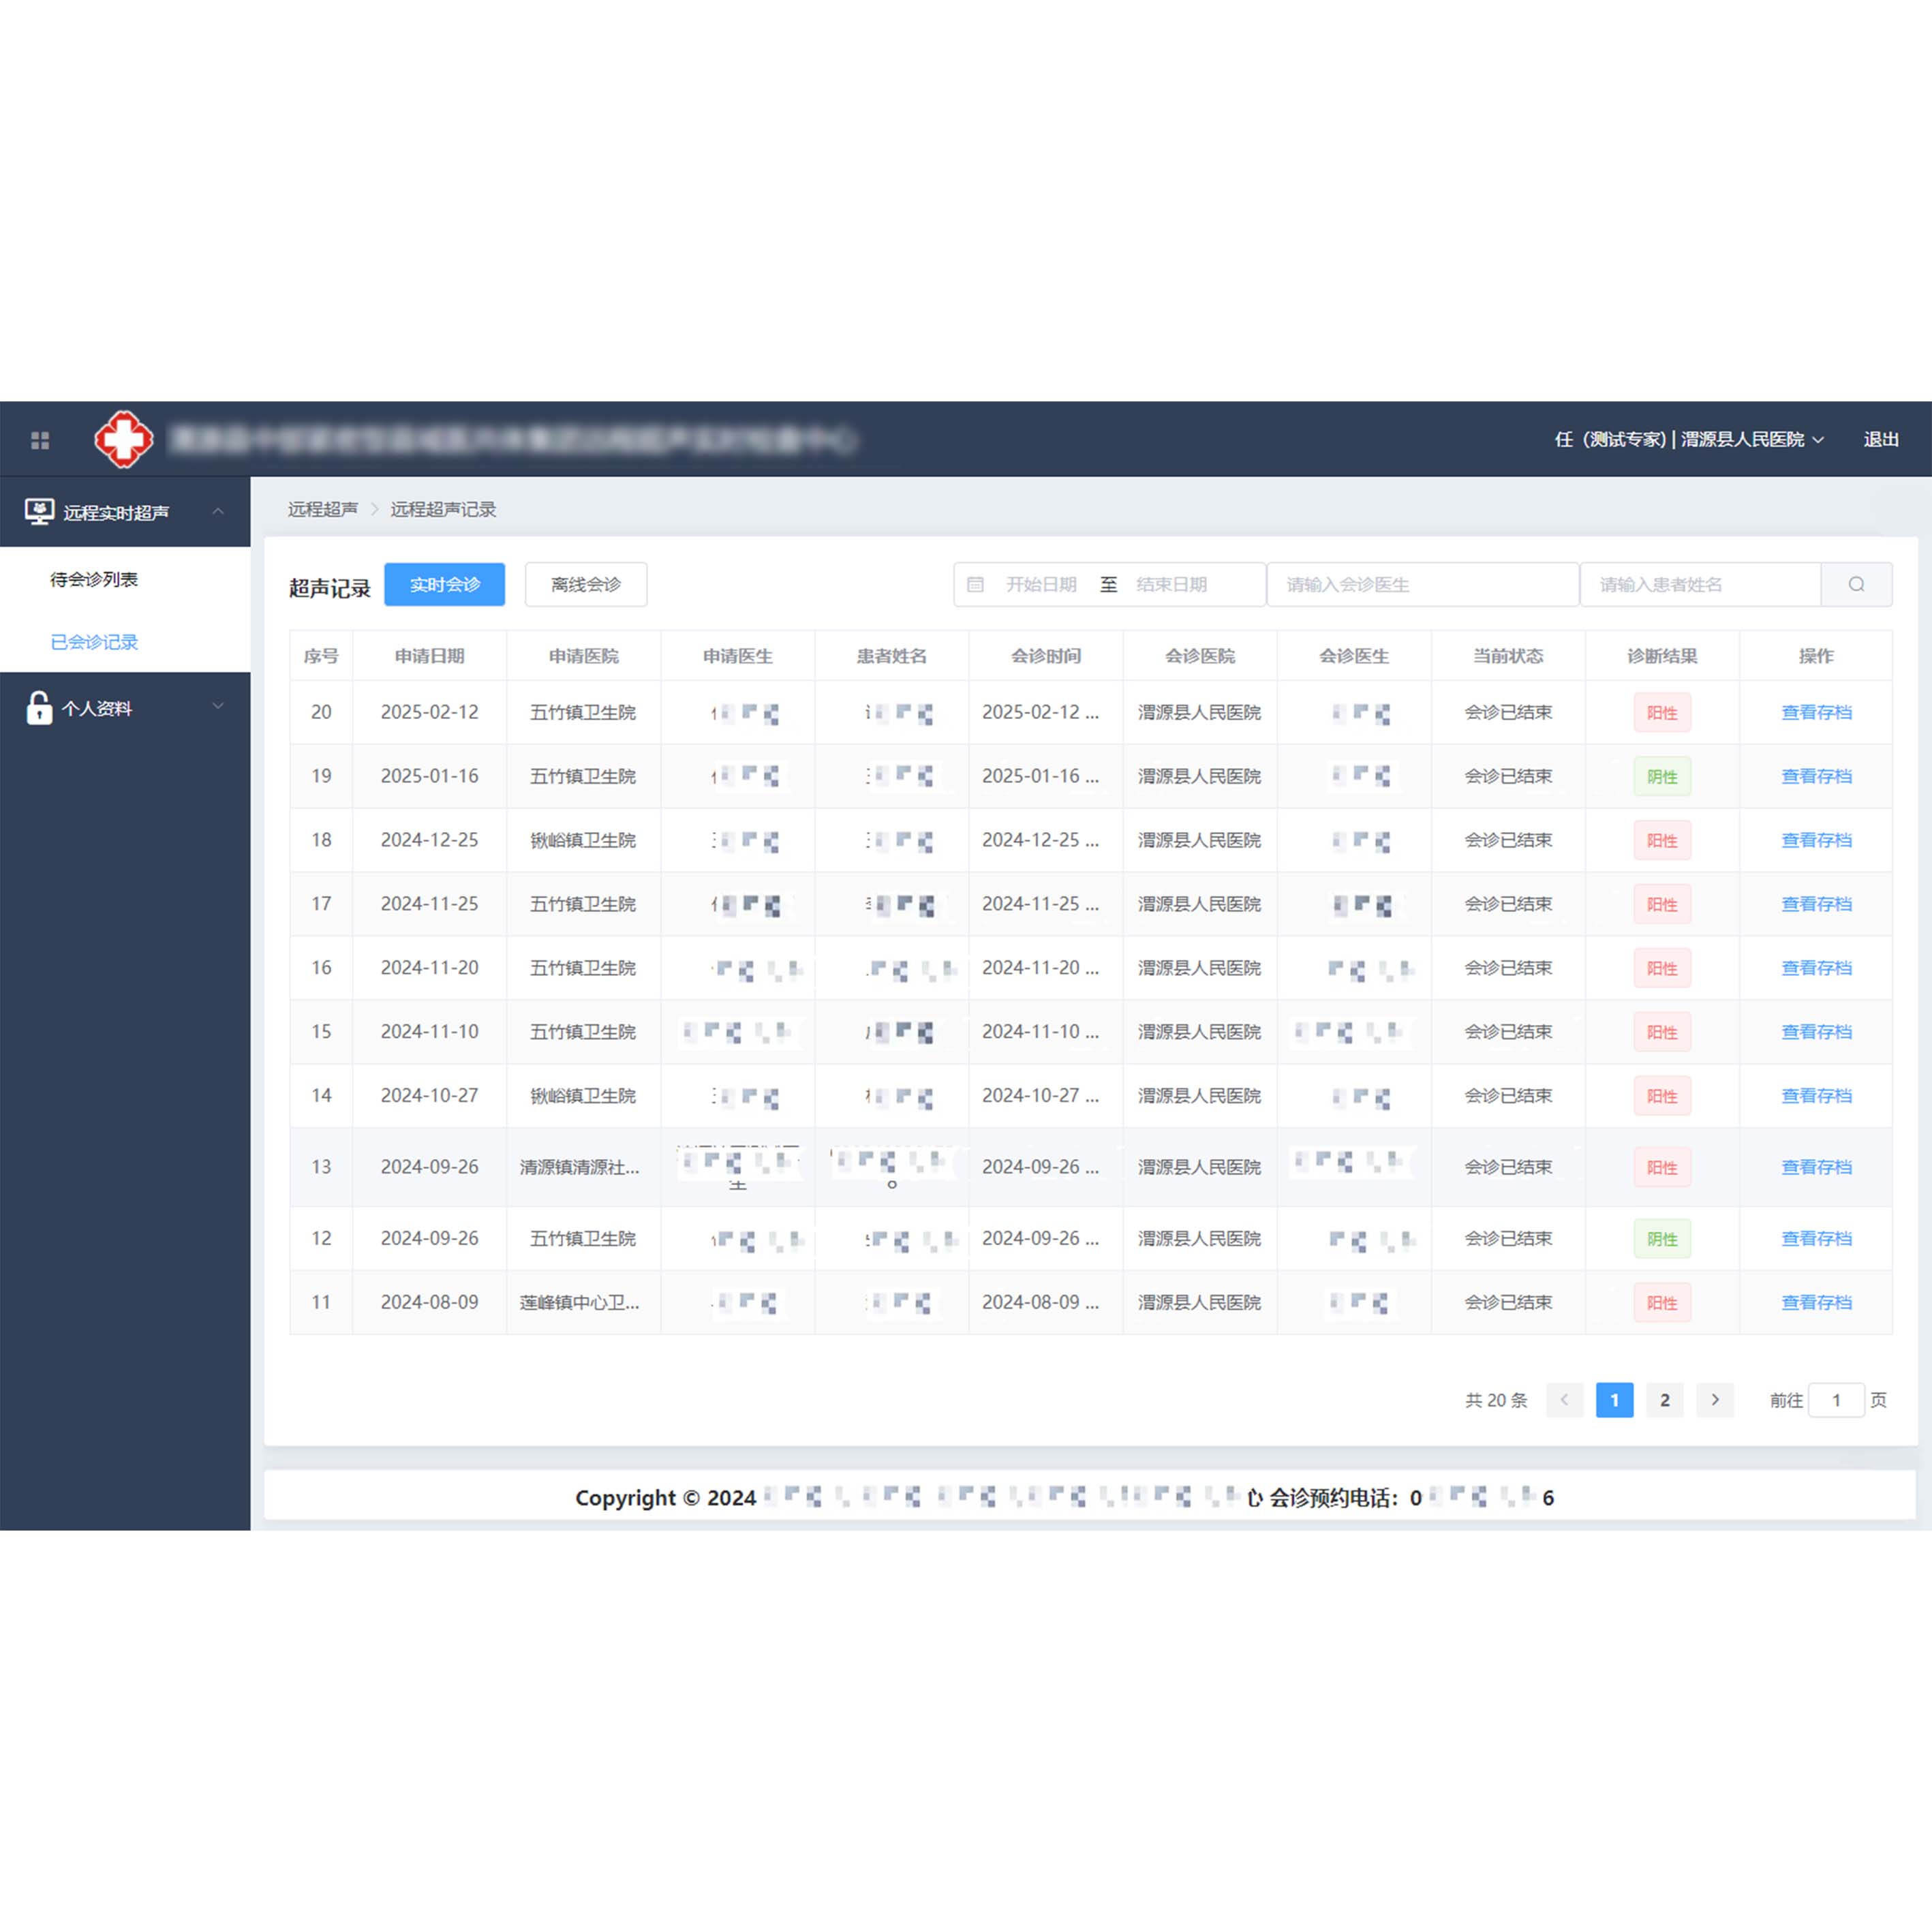Open 待会诊列表 in sidebar
The image size is (1932, 1932).
94,579
